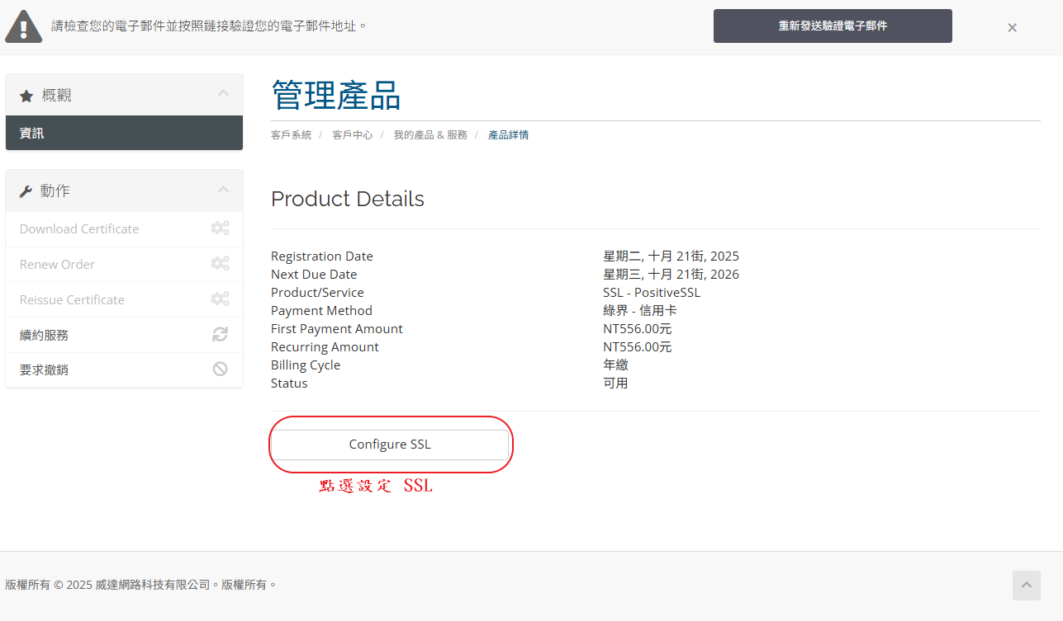Choose Reissue Certificate from the actions list

pos(72,300)
